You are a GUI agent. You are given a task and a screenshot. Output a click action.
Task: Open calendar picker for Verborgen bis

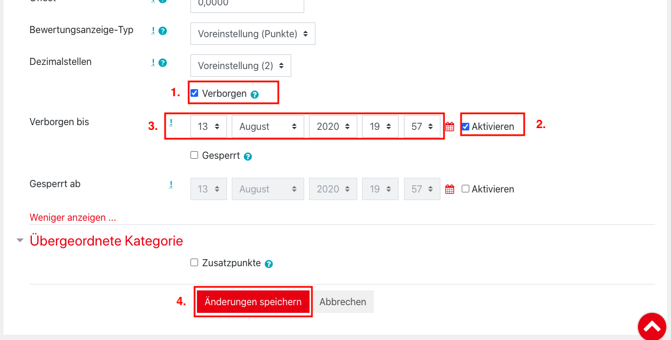[x=449, y=126]
